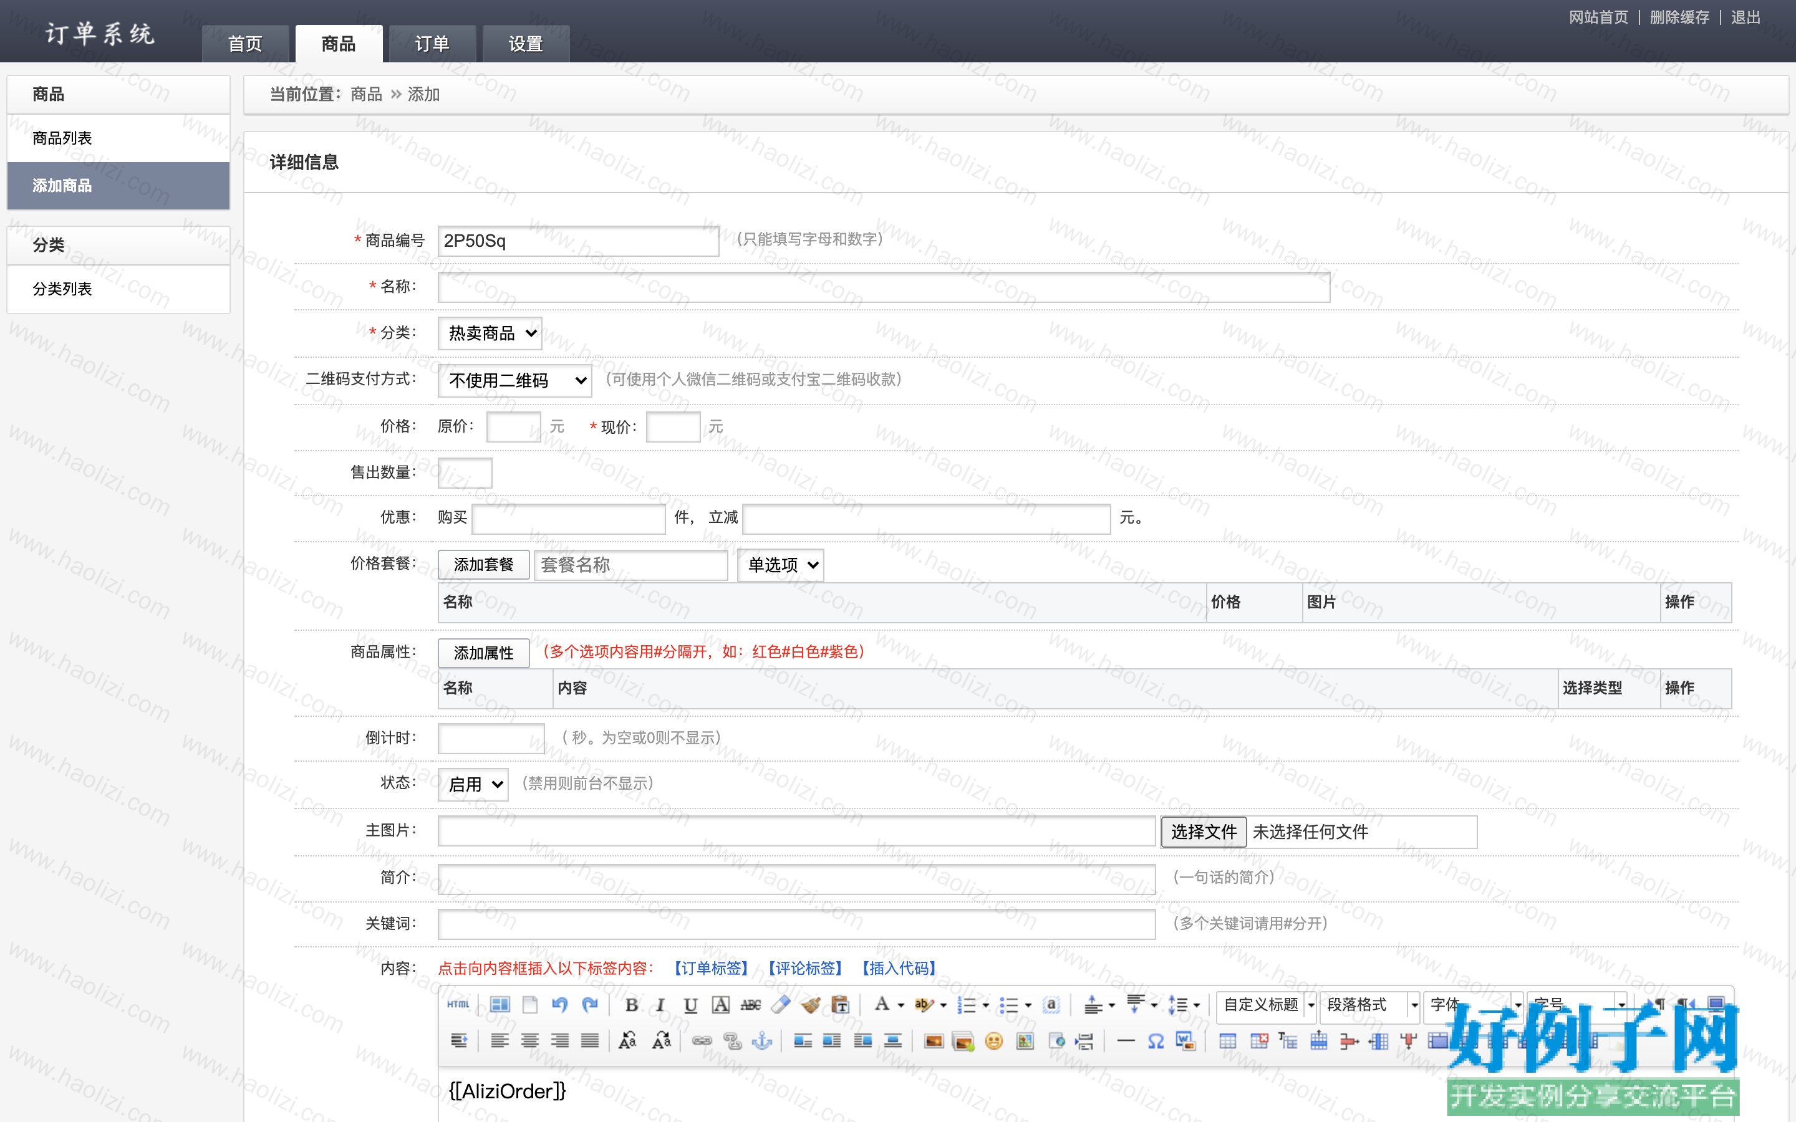Viewport: 1796px width, 1122px height.
Task: Insert the 【订单标签】 tag link
Action: 710,969
